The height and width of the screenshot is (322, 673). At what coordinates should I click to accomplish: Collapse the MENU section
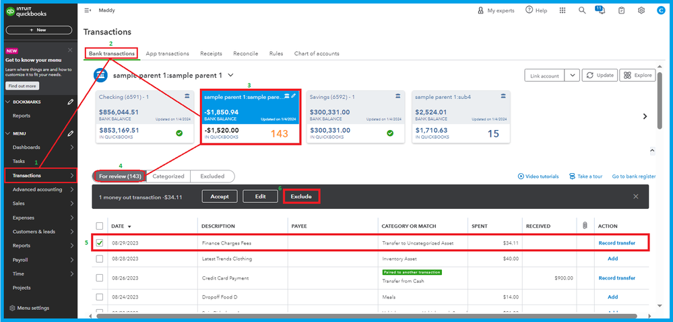point(9,133)
